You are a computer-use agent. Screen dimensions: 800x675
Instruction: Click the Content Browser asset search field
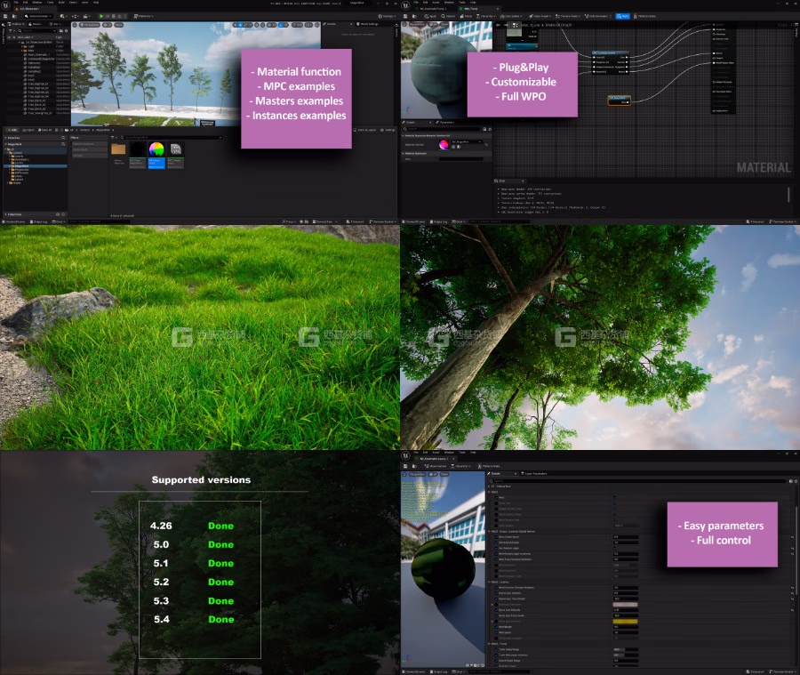172,137
